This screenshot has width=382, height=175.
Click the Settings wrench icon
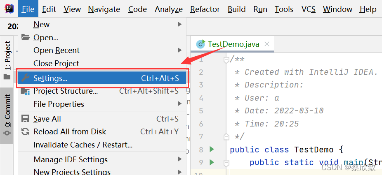[x=25, y=78]
